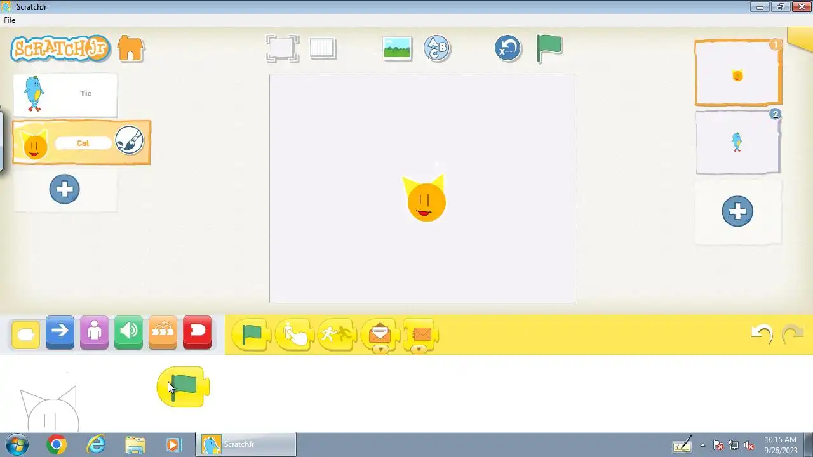Select page 1 thumbnail
Viewport: 813px width, 457px height.
[738, 74]
